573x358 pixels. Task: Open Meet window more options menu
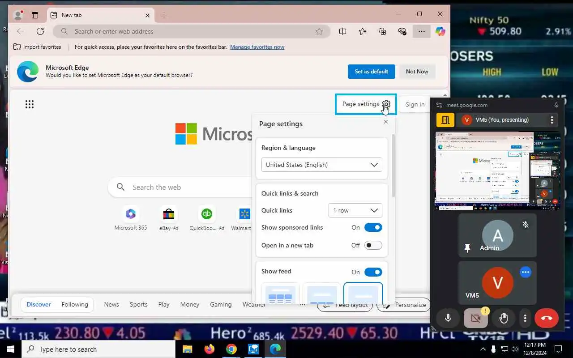(x=552, y=120)
